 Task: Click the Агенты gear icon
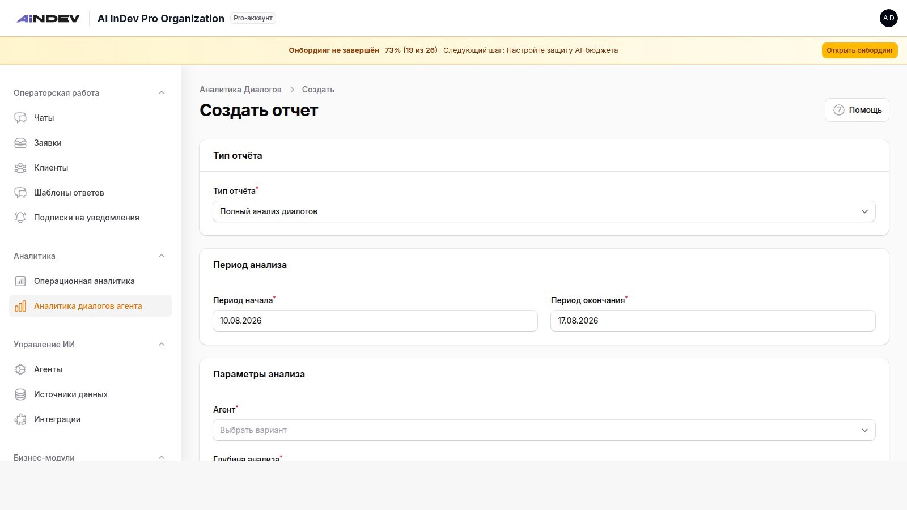tap(20, 369)
